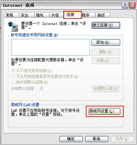Switch to the 程序 tab
137x145 pixels.
click(x=88, y=15)
